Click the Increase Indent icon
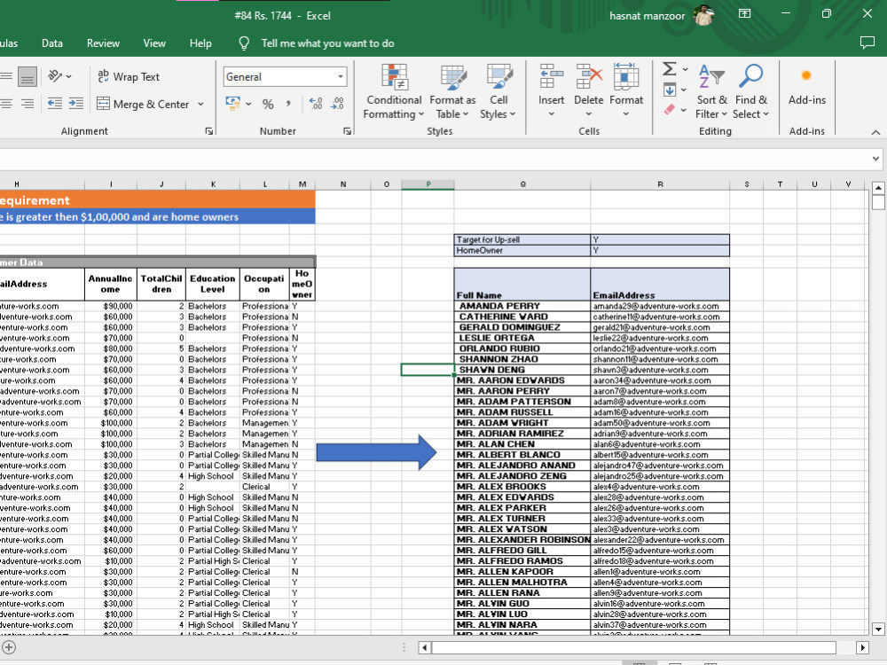Image resolution: width=887 pixels, height=665 pixels. point(75,104)
